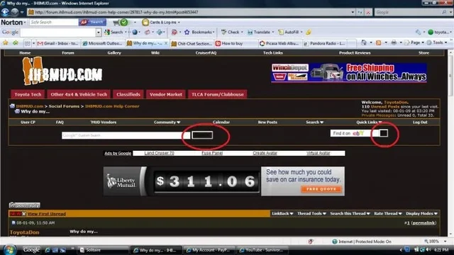Open the Vendor Market red tab
The image size is (454, 255).
166,94
